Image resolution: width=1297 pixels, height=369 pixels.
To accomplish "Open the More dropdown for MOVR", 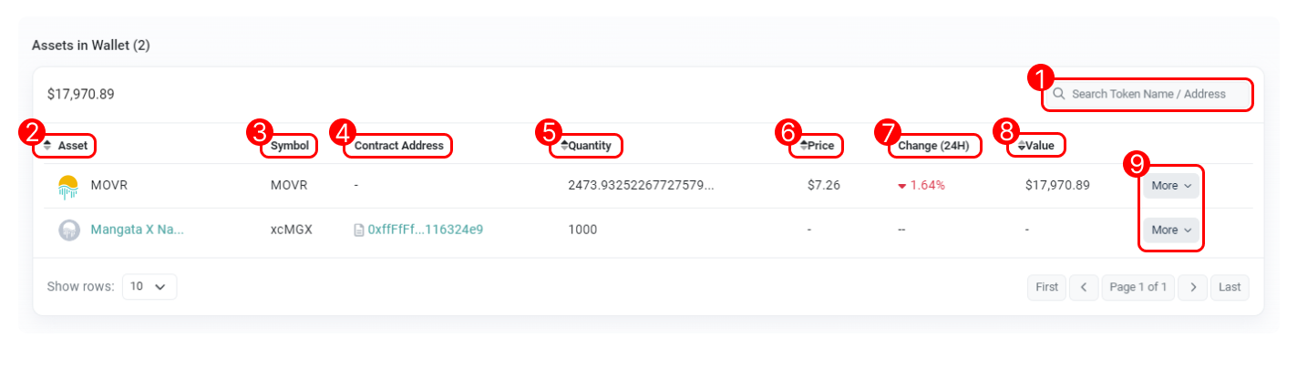I will click(1172, 186).
